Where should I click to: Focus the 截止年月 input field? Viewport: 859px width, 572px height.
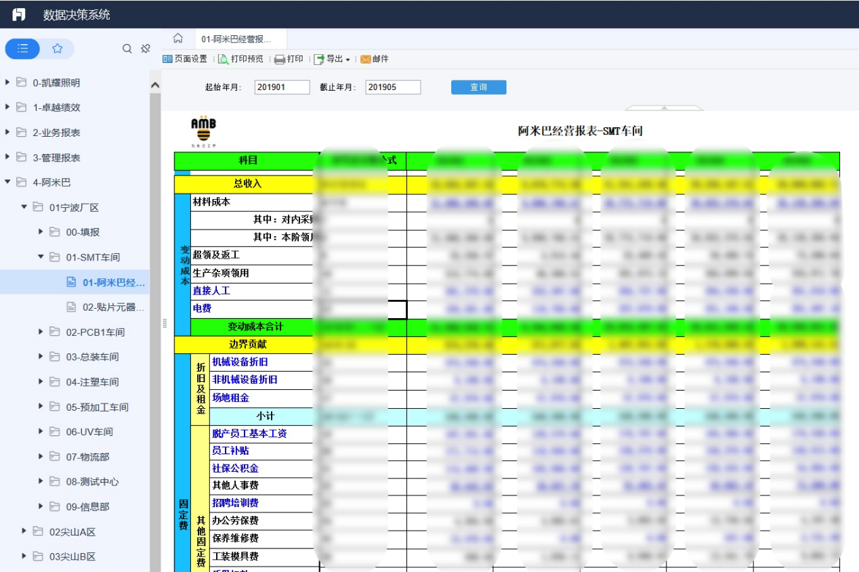(x=393, y=87)
